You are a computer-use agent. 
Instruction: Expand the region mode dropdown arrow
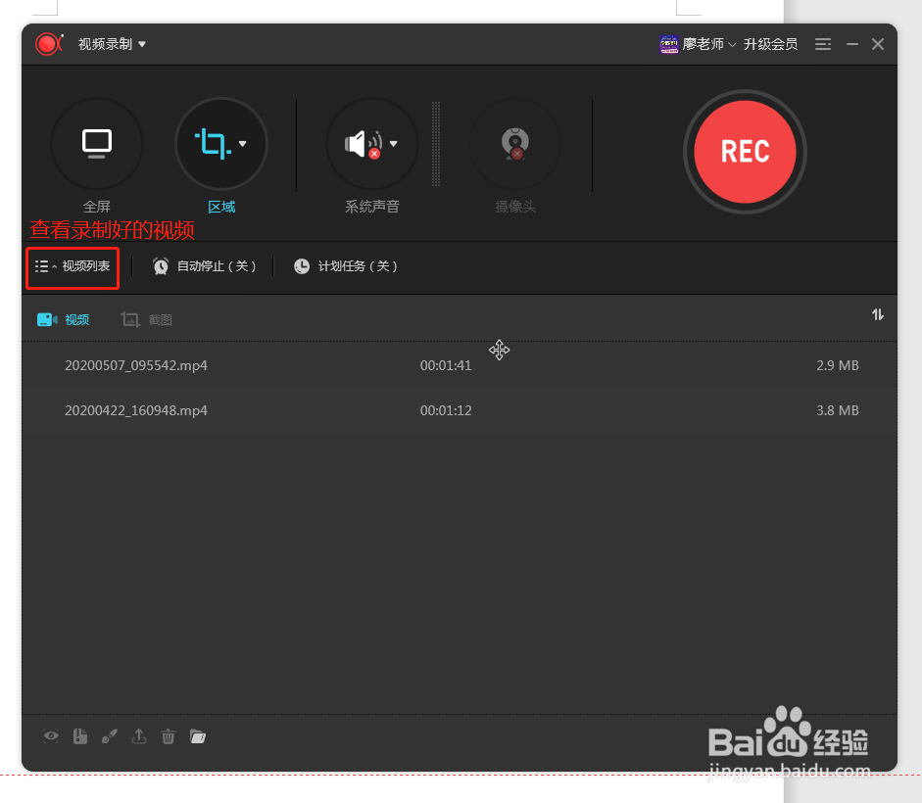[x=243, y=143]
